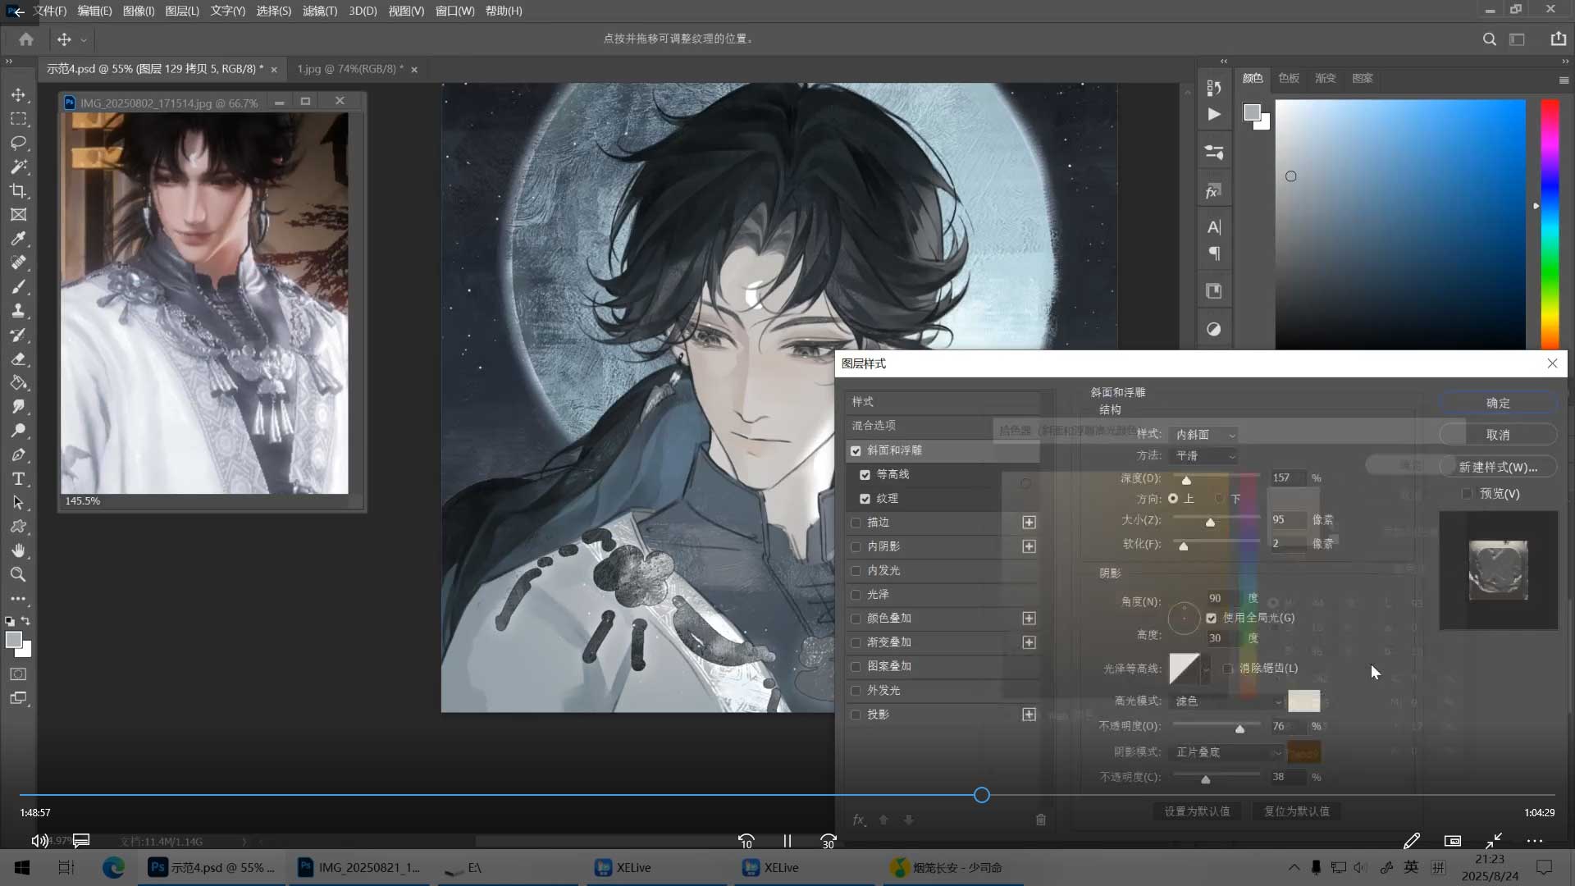Click the 确定 button
Screen dimensions: 1575x886
click(1498, 403)
